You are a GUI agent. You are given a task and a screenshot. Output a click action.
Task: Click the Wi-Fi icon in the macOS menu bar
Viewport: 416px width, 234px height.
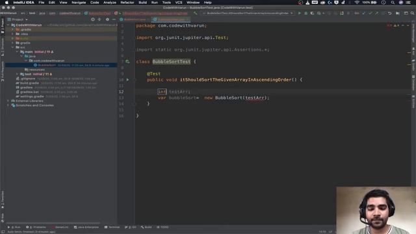click(x=357, y=3)
